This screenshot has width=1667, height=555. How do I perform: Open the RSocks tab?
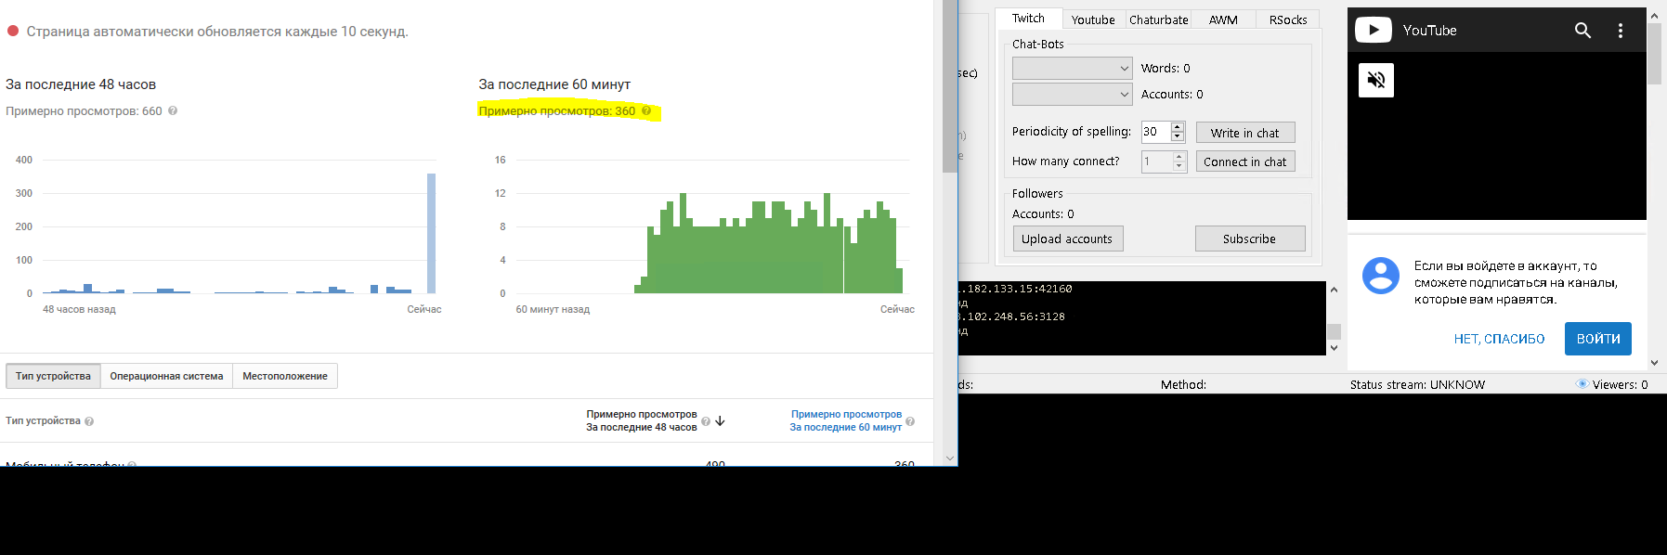pyautogui.click(x=1287, y=19)
